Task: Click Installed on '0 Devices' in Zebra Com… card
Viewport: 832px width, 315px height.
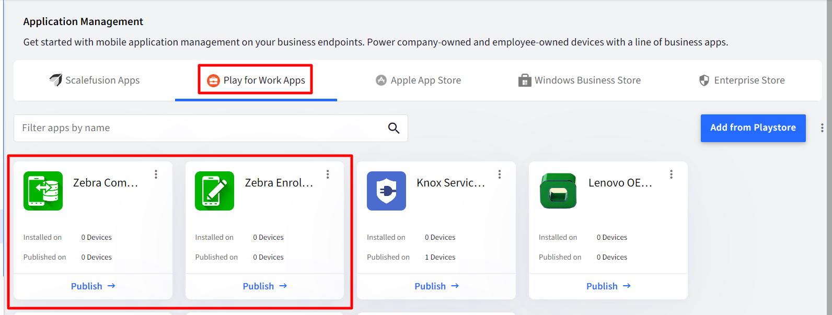Action: (x=96, y=237)
